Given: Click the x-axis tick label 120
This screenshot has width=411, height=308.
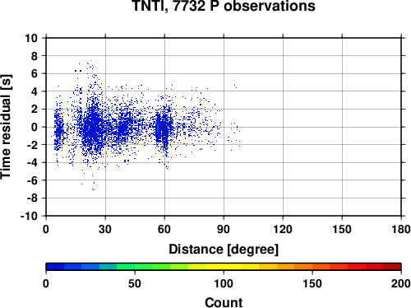Looking at the screenshot, I should click(283, 229).
